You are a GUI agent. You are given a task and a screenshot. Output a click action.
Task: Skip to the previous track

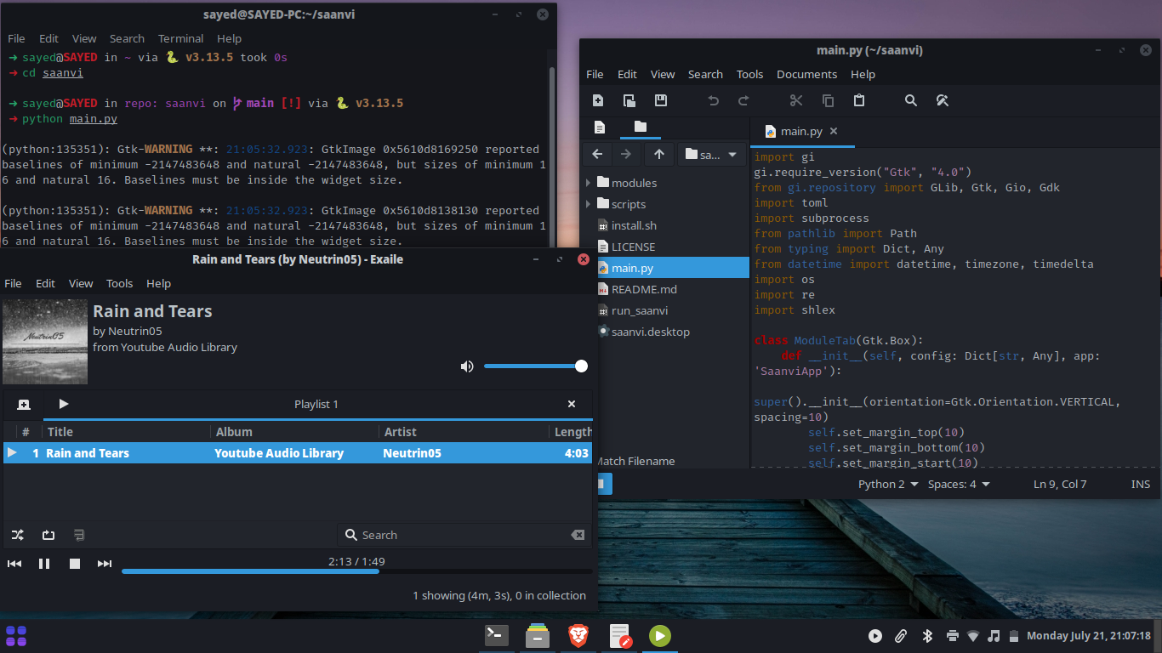(x=14, y=564)
